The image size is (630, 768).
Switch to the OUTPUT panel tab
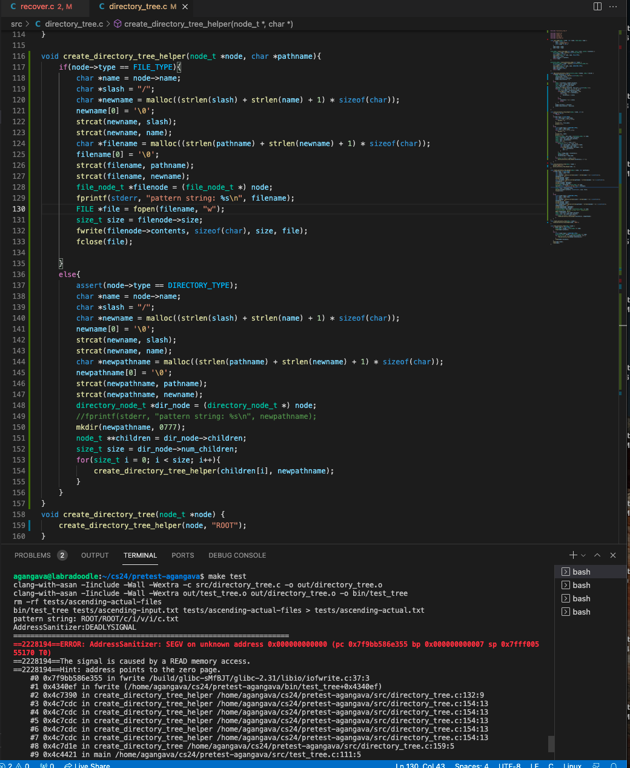pos(94,555)
